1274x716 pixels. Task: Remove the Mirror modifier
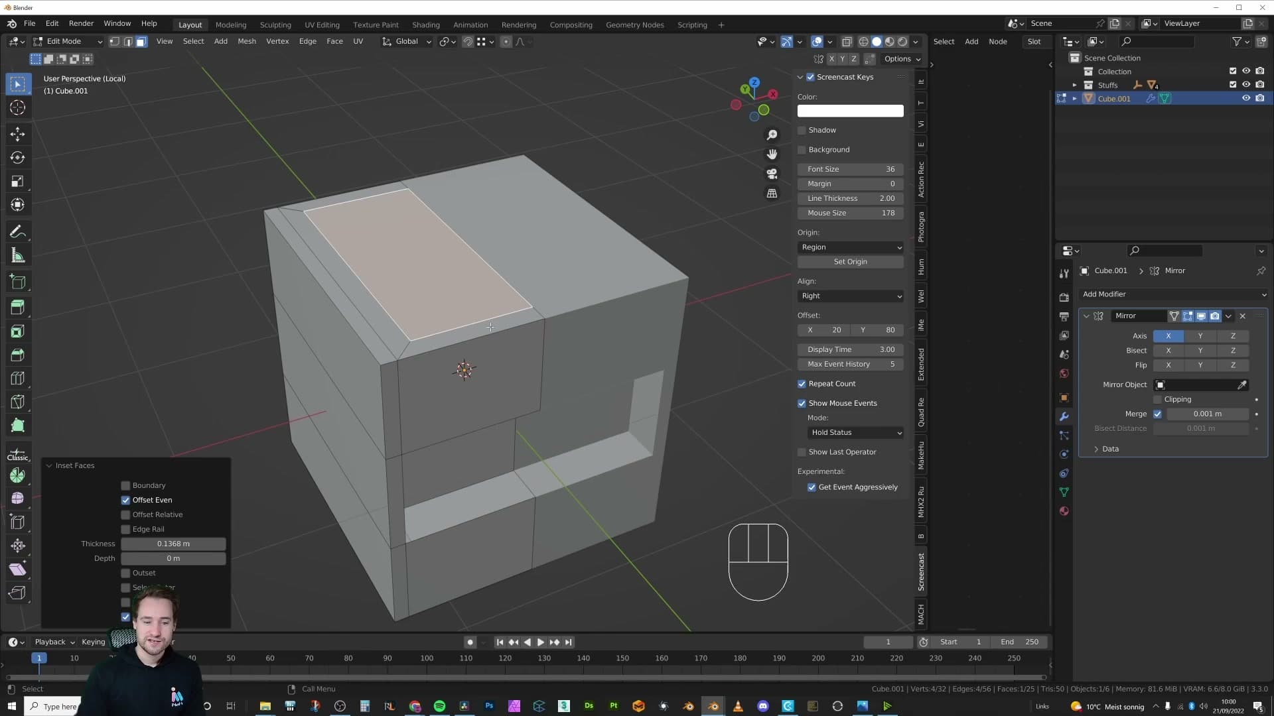(x=1243, y=316)
